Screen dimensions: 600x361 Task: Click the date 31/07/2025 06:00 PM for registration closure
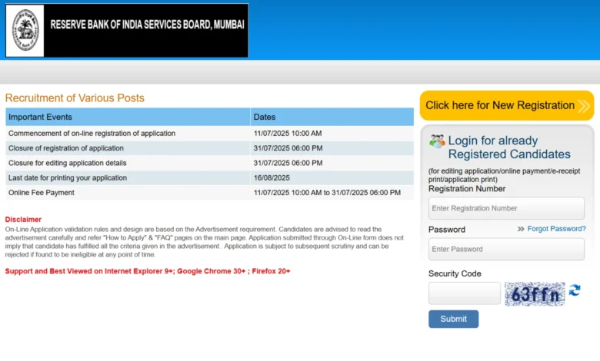[x=288, y=148]
